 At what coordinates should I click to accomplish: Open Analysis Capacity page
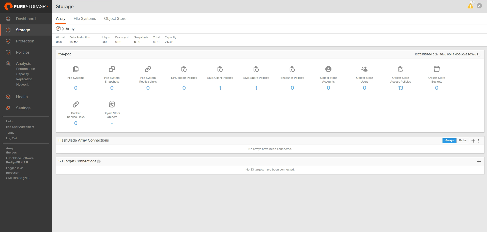pos(22,74)
